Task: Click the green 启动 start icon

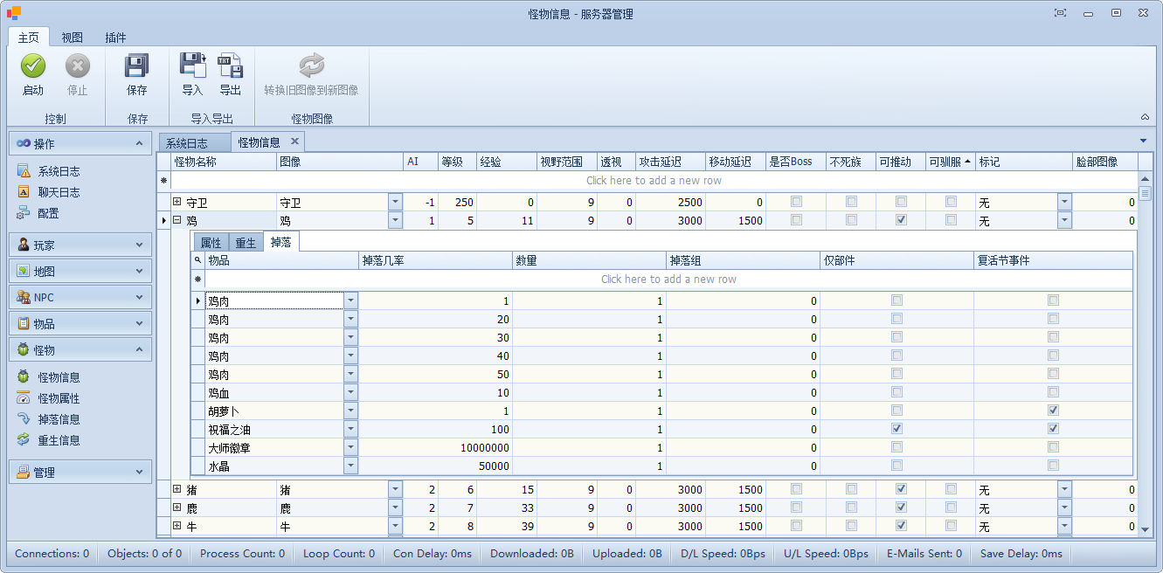Action: 32,66
